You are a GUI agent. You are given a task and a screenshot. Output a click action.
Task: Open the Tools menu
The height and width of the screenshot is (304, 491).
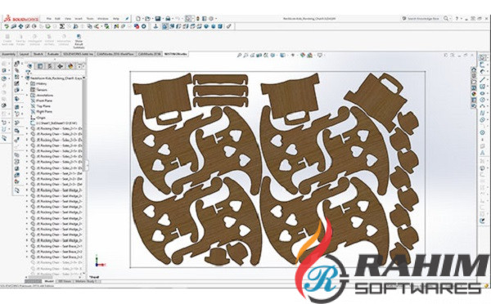[90, 19]
